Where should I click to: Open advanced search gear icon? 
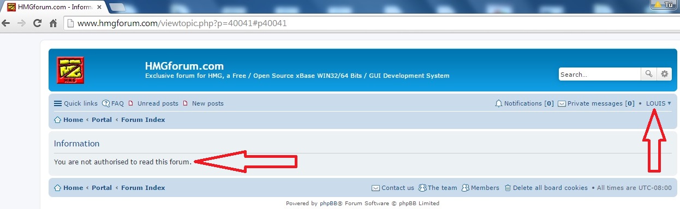tap(664, 75)
